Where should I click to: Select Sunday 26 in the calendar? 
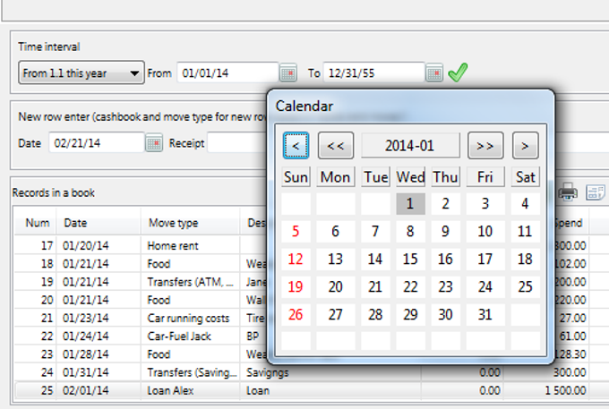click(x=296, y=315)
